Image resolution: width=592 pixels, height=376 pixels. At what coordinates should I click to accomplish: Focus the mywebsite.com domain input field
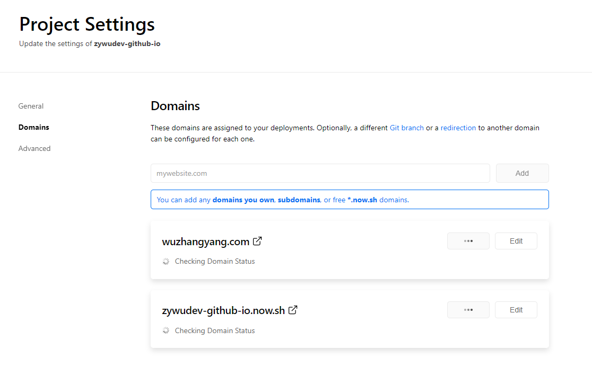point(320,173)
